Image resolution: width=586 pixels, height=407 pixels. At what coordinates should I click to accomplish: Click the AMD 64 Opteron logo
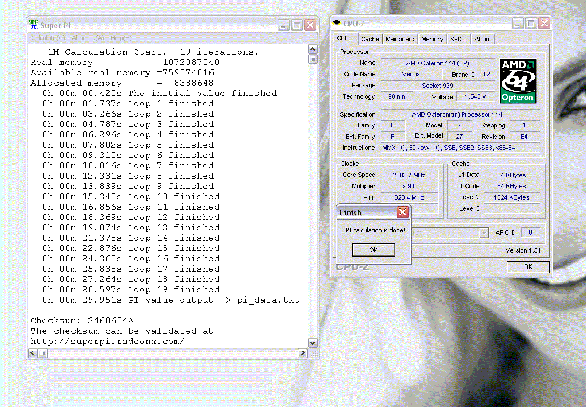[x=518, y=81]
